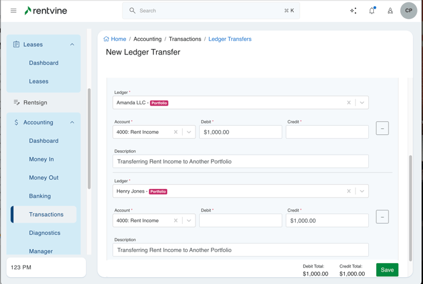
Task: Open the notifications bell
Action: pos(372,10)
